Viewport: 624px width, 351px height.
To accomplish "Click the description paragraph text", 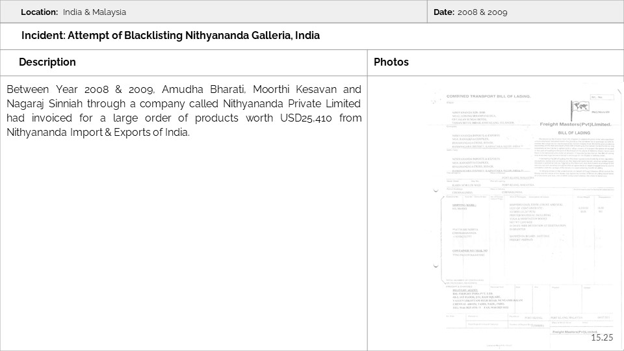I will (x=184, y=110).
